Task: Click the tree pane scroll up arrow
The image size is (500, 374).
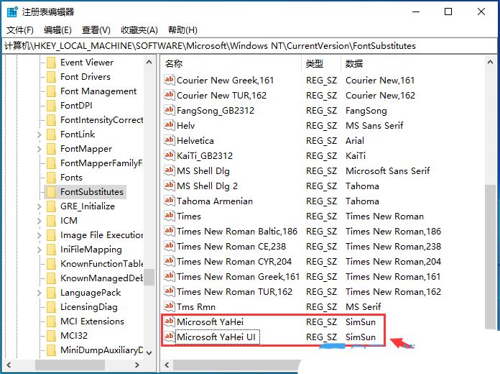Action: (149, 63)
